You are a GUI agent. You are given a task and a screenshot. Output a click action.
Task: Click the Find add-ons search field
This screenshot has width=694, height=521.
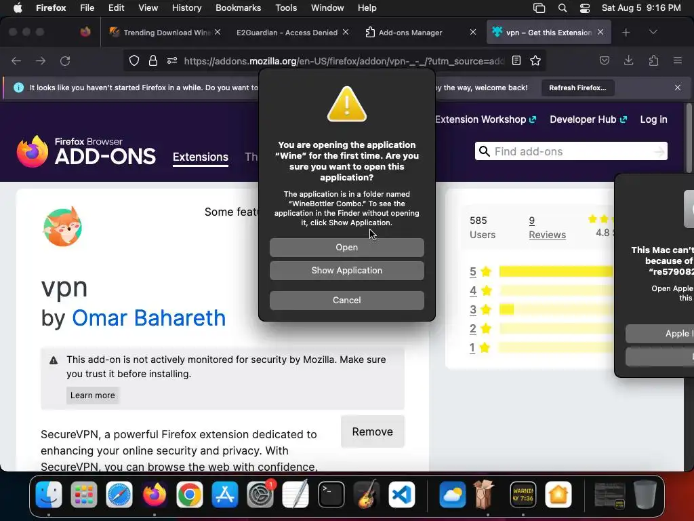click(571, 151)
